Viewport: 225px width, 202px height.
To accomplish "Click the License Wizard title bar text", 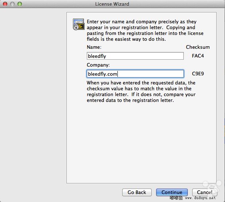I will (x=112, y=4).
